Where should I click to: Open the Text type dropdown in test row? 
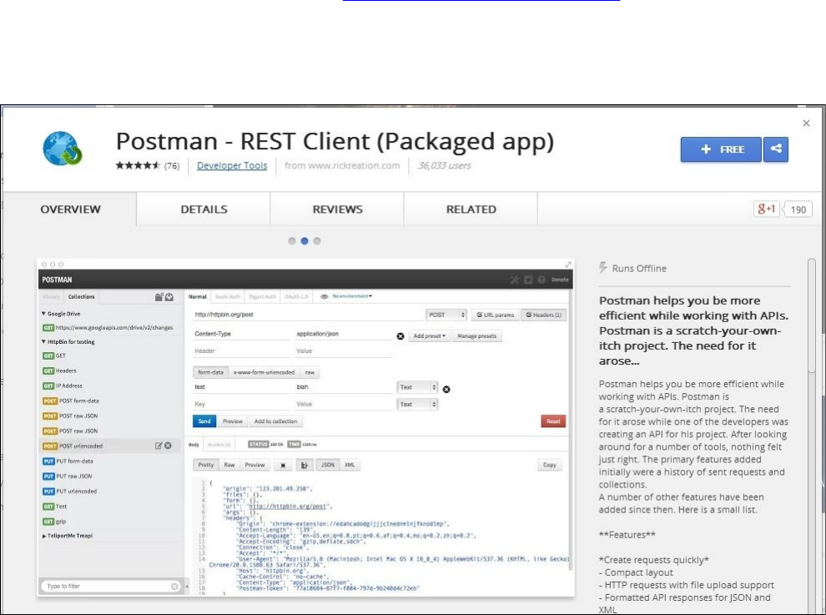(x=417, y=387)
